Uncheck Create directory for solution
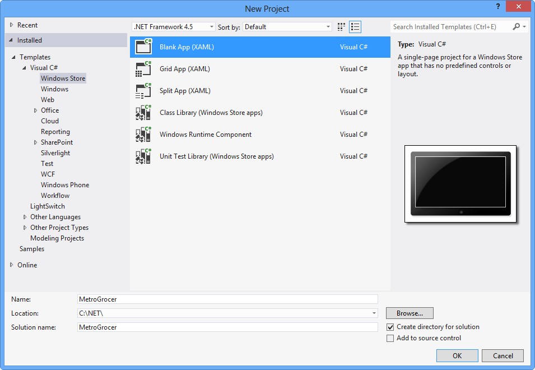The image size is (535, 370). tap(390, 327)
